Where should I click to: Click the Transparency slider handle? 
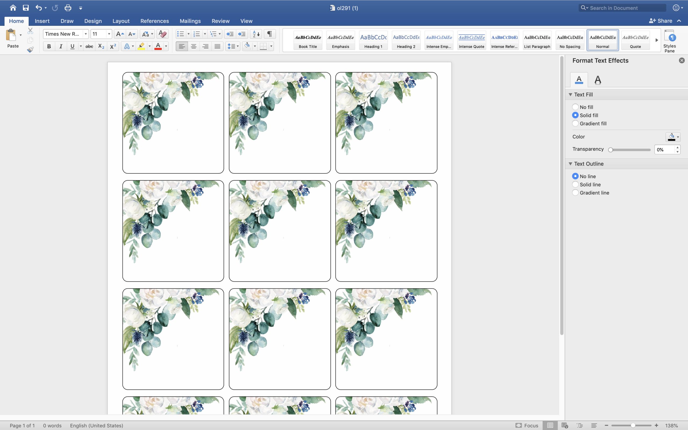click(610, 150)
